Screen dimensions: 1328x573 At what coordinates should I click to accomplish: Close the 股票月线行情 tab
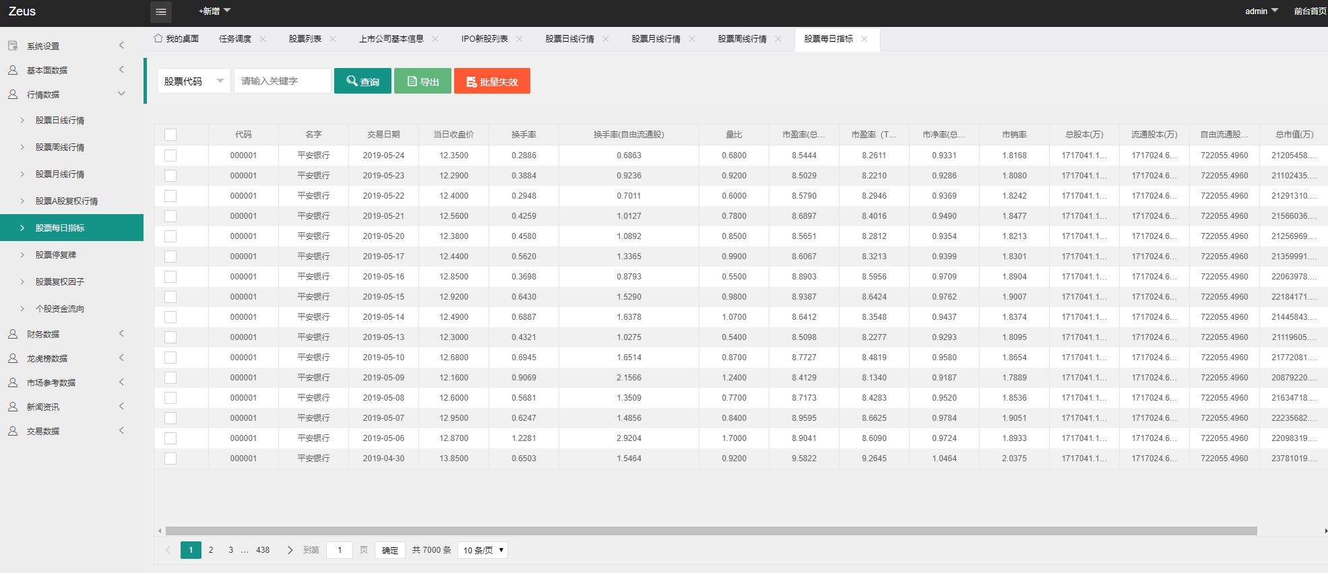click(x=692, y=39)
